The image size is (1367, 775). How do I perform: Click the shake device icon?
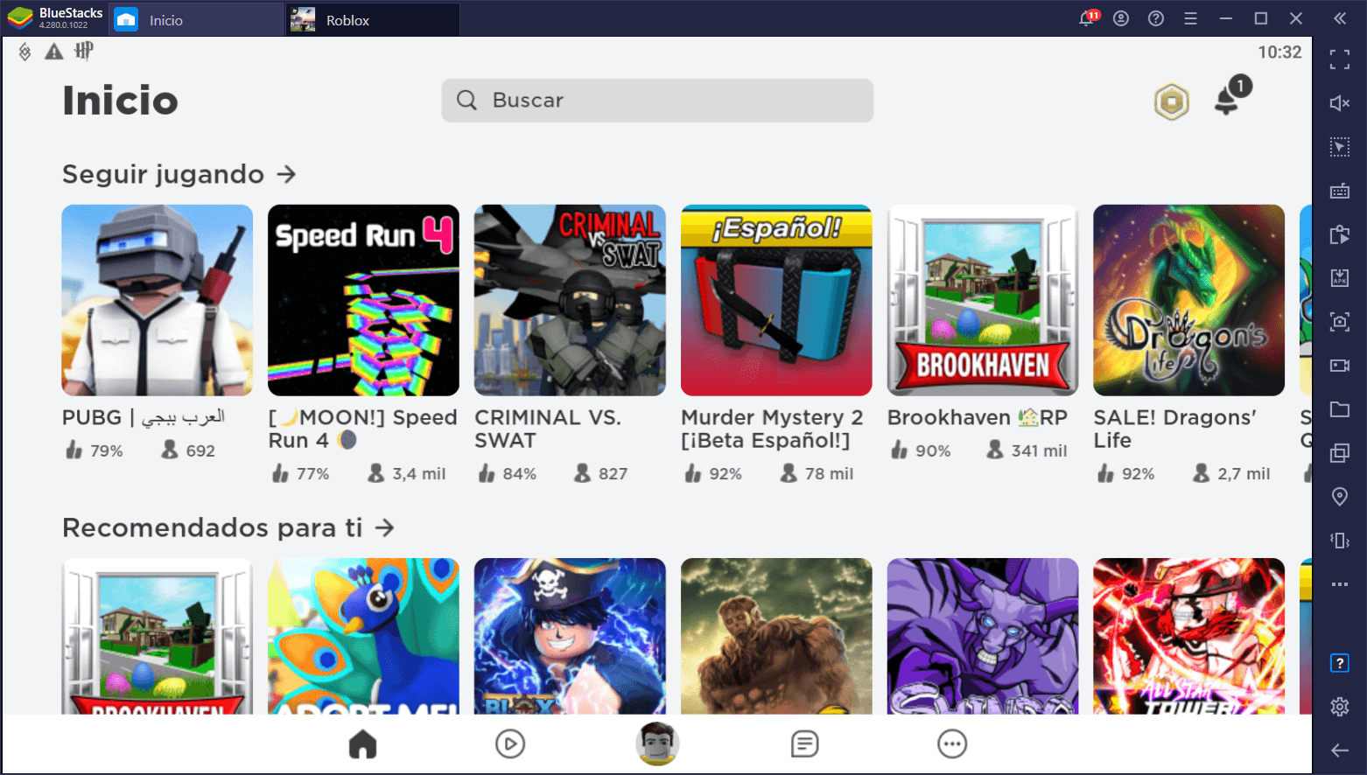1340,541
